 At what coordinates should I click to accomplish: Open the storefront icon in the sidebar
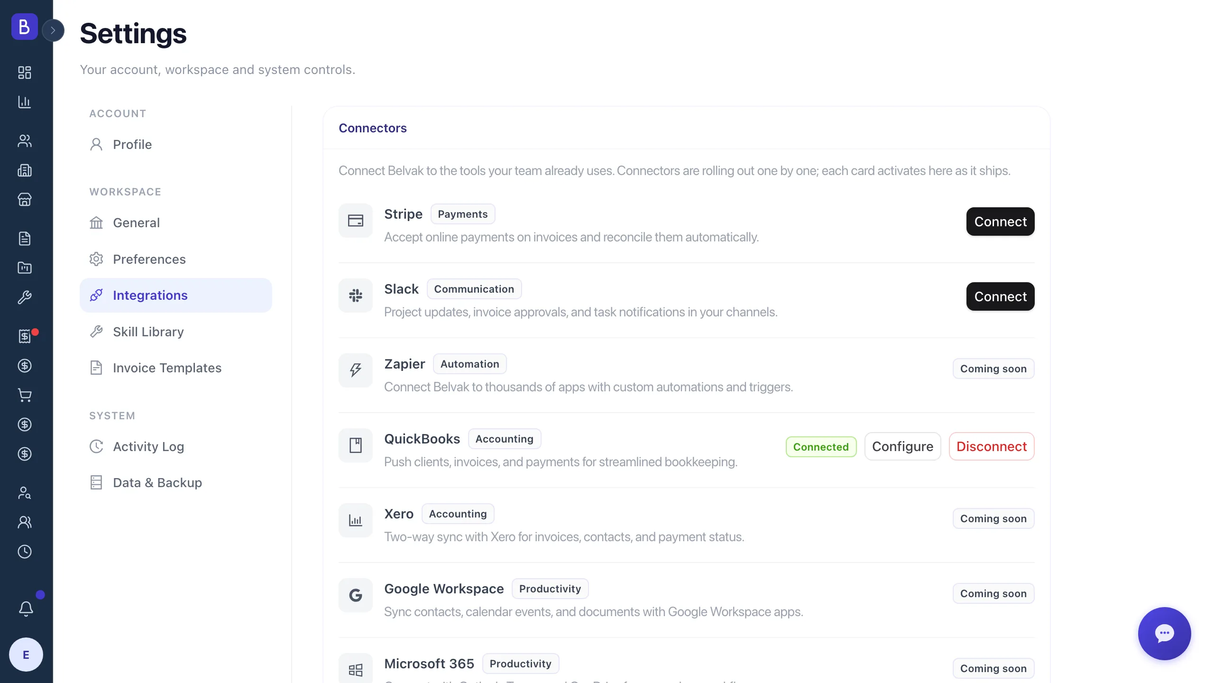[25, 200]
